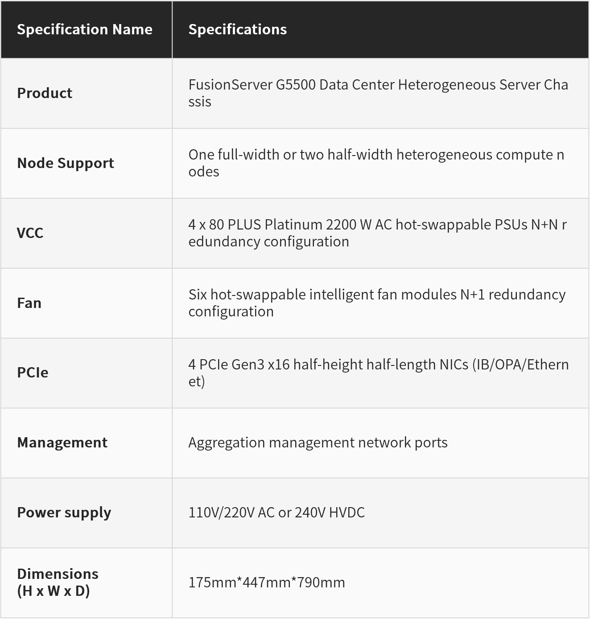
Task: Click the PCIe Gen3 x16 NICs text
Action: 379,373
